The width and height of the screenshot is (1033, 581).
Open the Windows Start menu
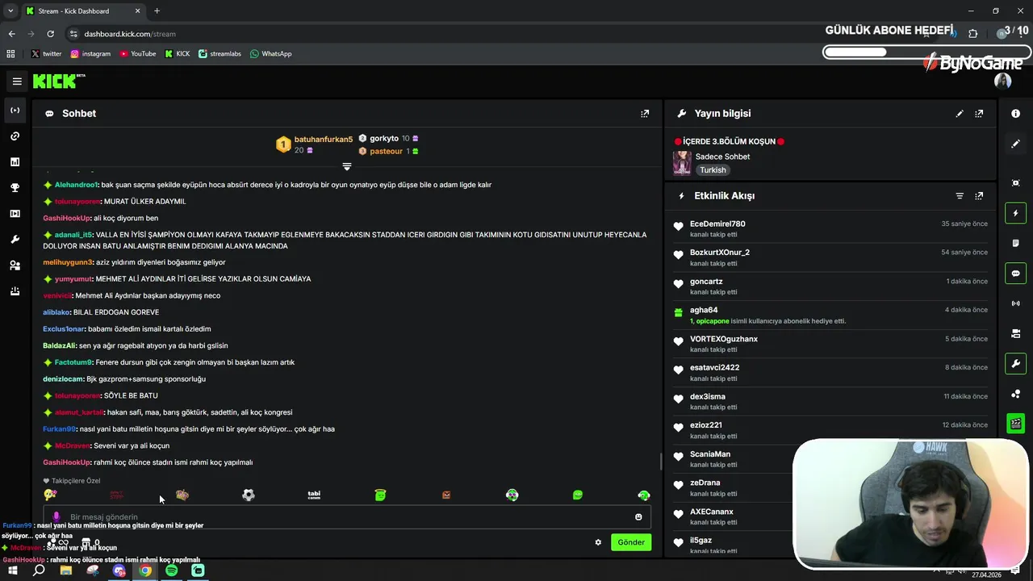click(x=13, y=571)
